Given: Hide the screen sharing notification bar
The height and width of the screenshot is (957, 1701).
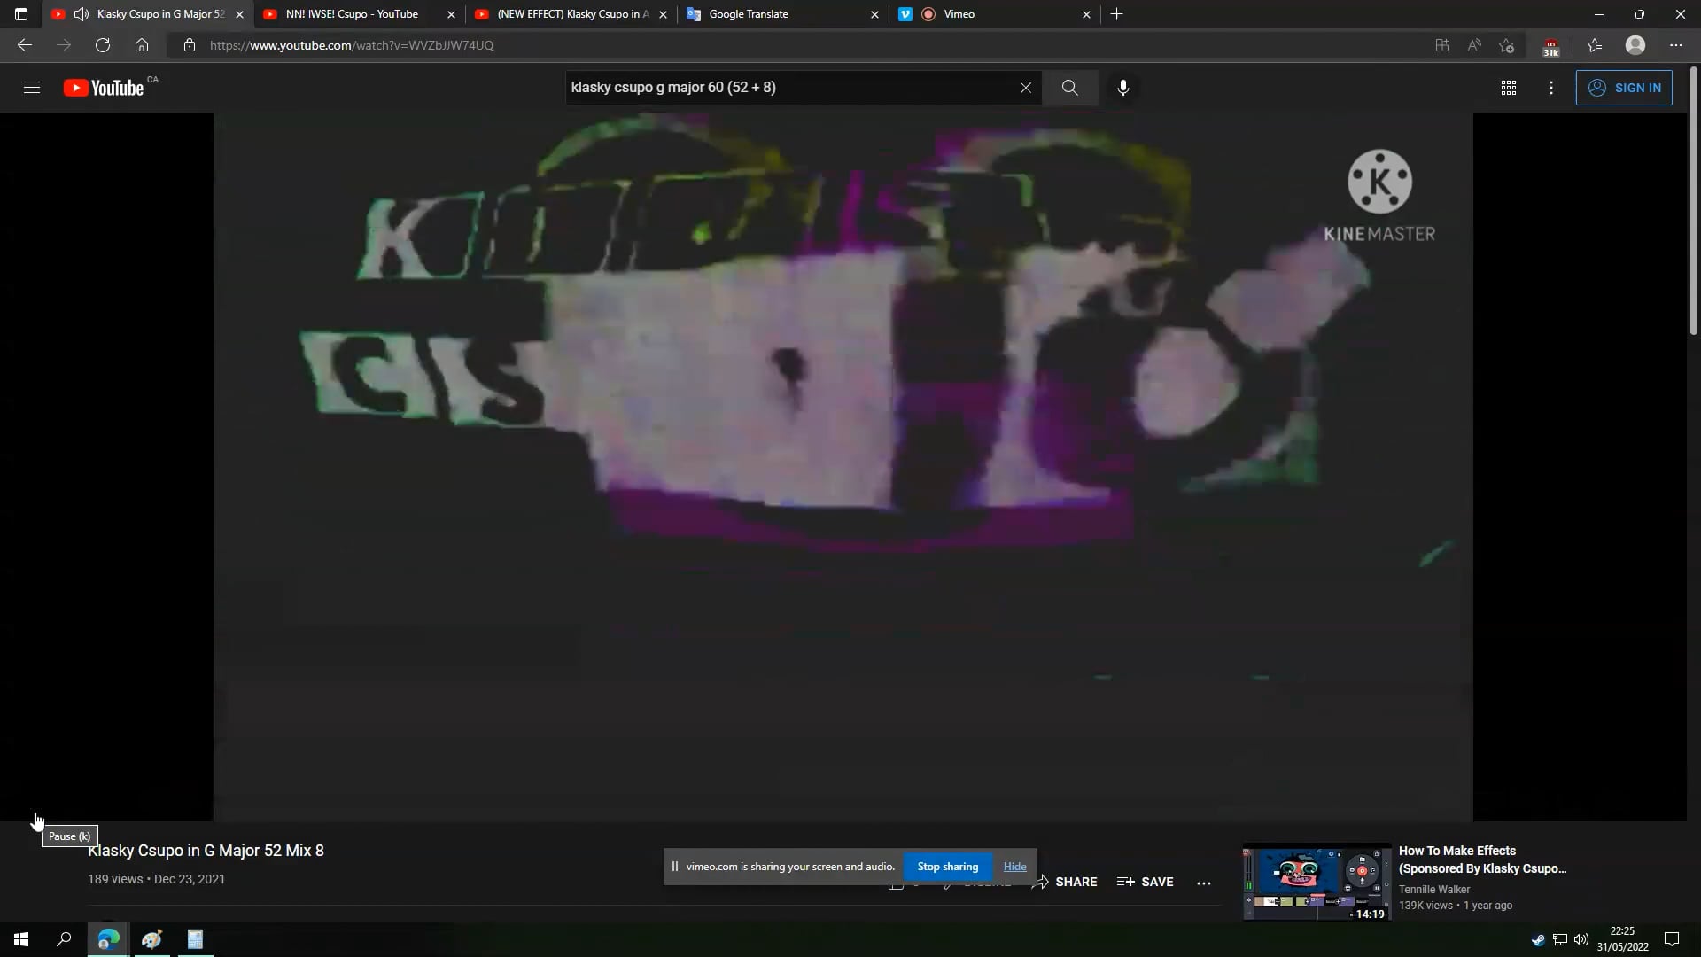Looking at the screenshot, I should (x=1014, y=867).
